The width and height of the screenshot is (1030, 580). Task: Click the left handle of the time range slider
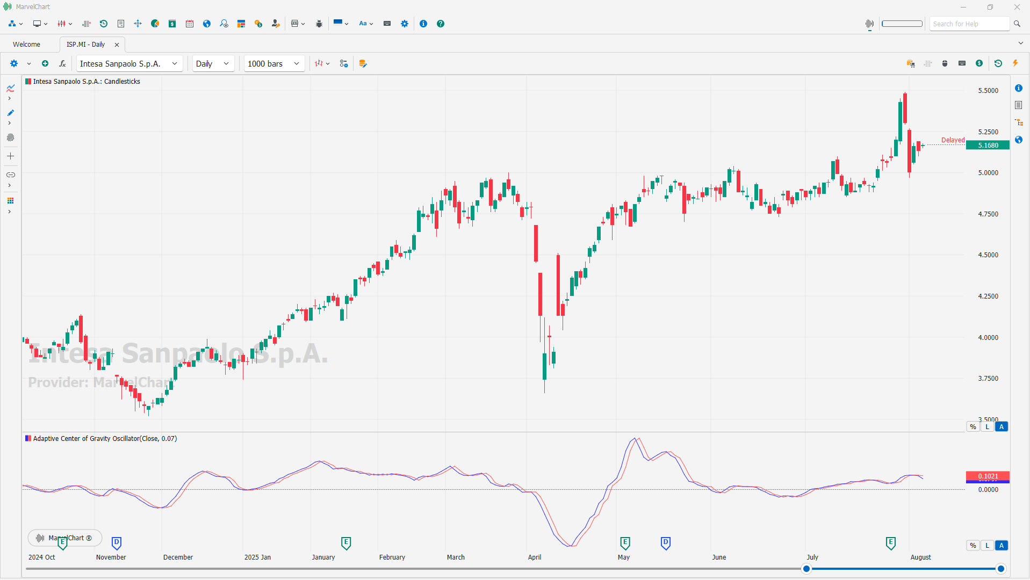806,569
